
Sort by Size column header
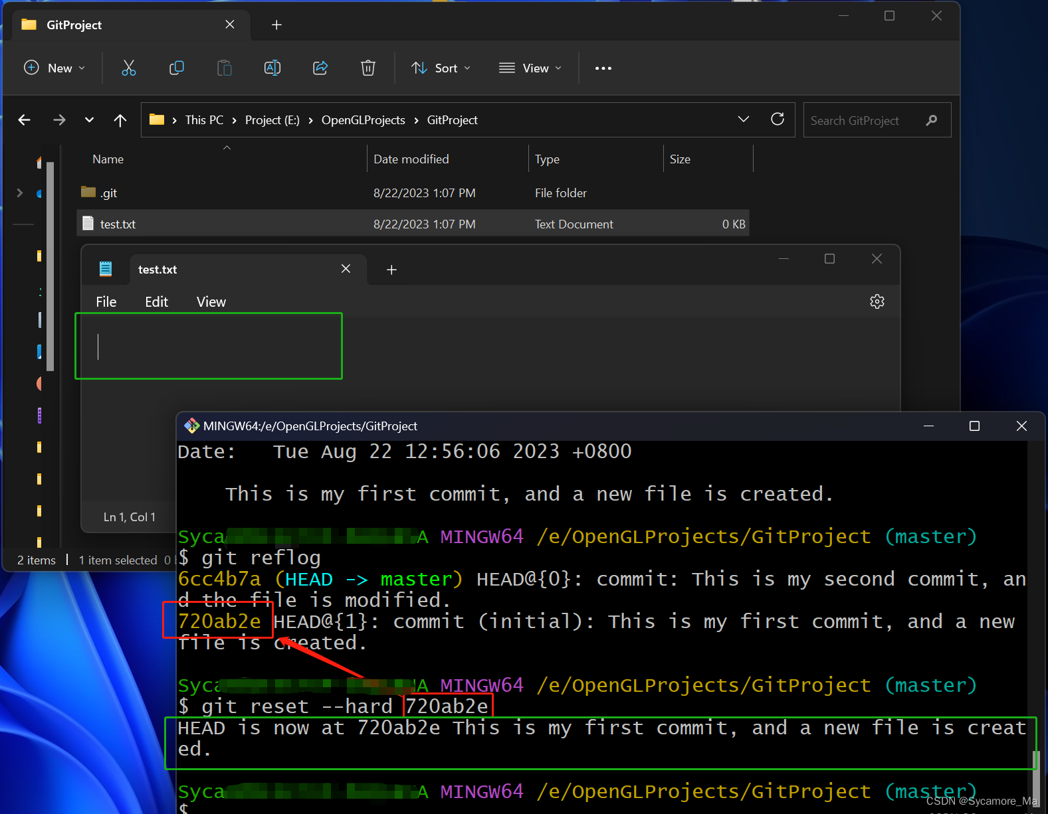(680, 159)
